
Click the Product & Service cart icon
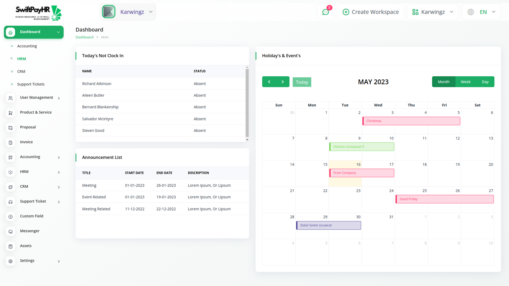click(10, 113)
